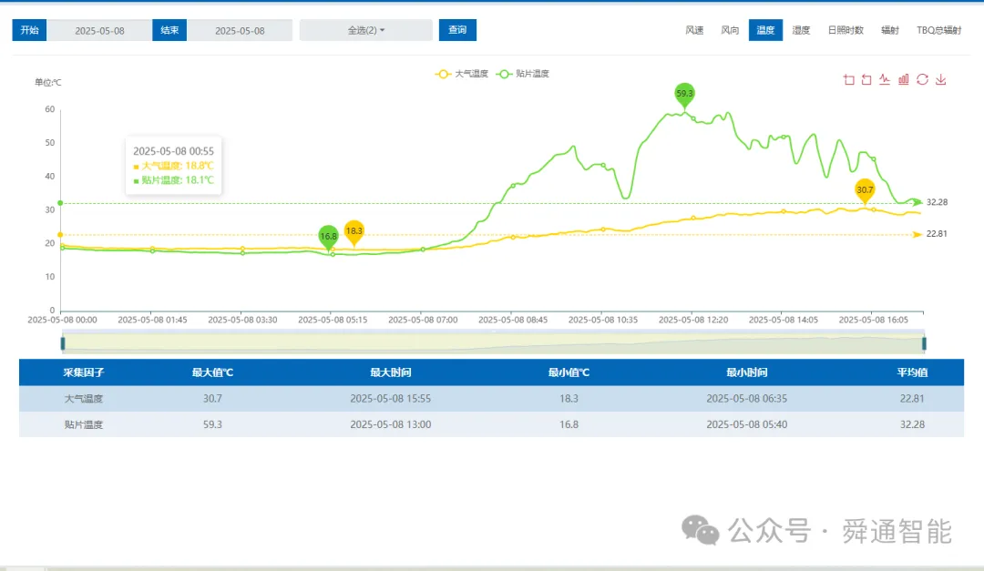
Task: Switch to 湿度 tab
Action: click(x=801, y=30)
